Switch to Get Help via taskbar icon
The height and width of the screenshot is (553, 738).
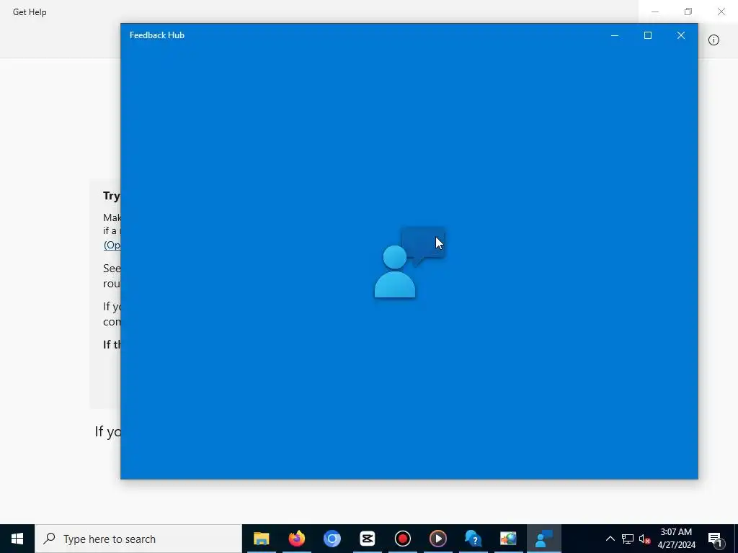(x=473, y=539)
